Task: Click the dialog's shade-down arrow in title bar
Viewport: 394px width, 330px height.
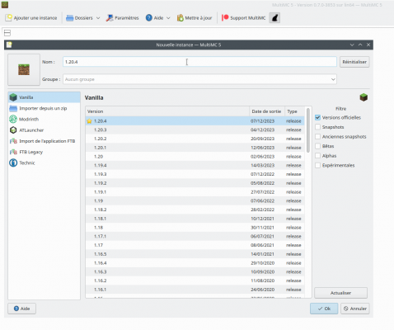Action: point(352,45)
